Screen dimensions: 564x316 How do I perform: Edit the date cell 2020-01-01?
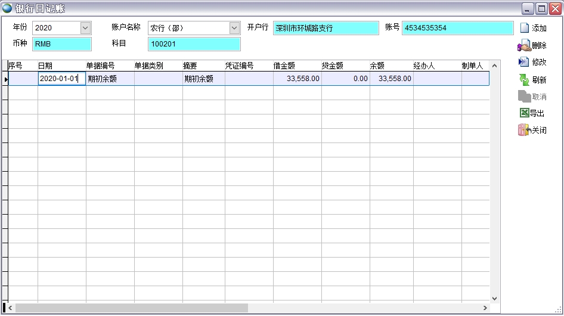click(61, 79)
